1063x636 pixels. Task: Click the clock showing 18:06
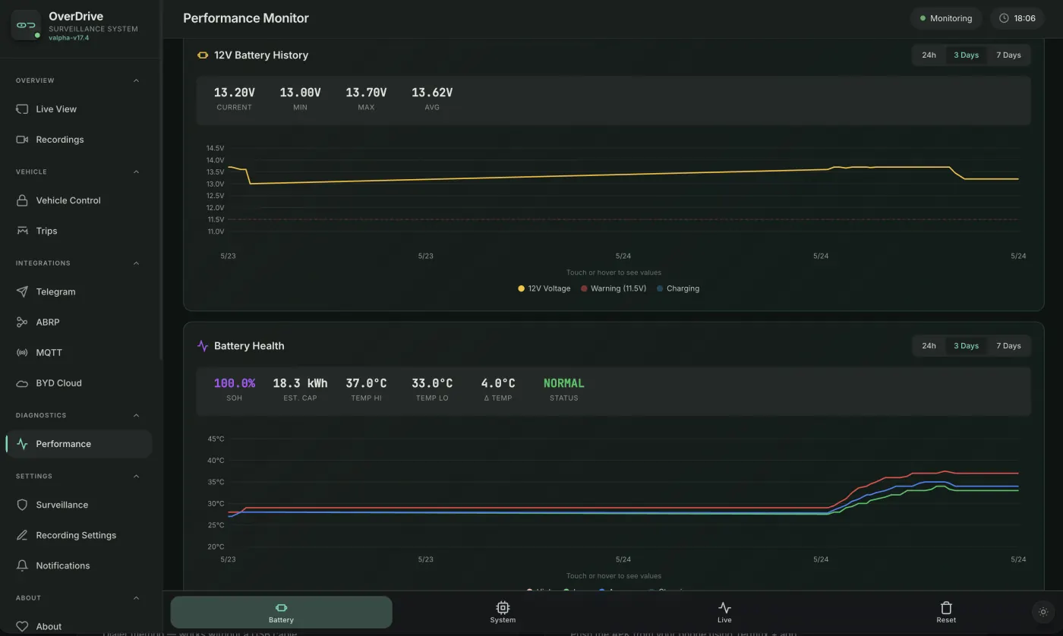[1017, 18]
